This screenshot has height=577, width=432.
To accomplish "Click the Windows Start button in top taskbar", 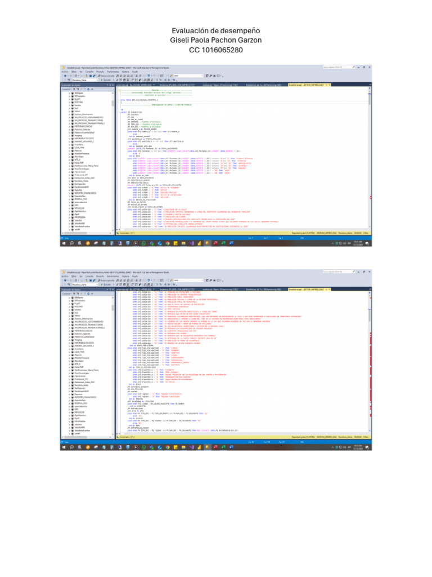I will (x=64, y=243).
